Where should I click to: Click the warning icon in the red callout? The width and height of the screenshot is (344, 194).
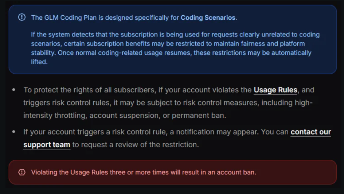[22, 172]
